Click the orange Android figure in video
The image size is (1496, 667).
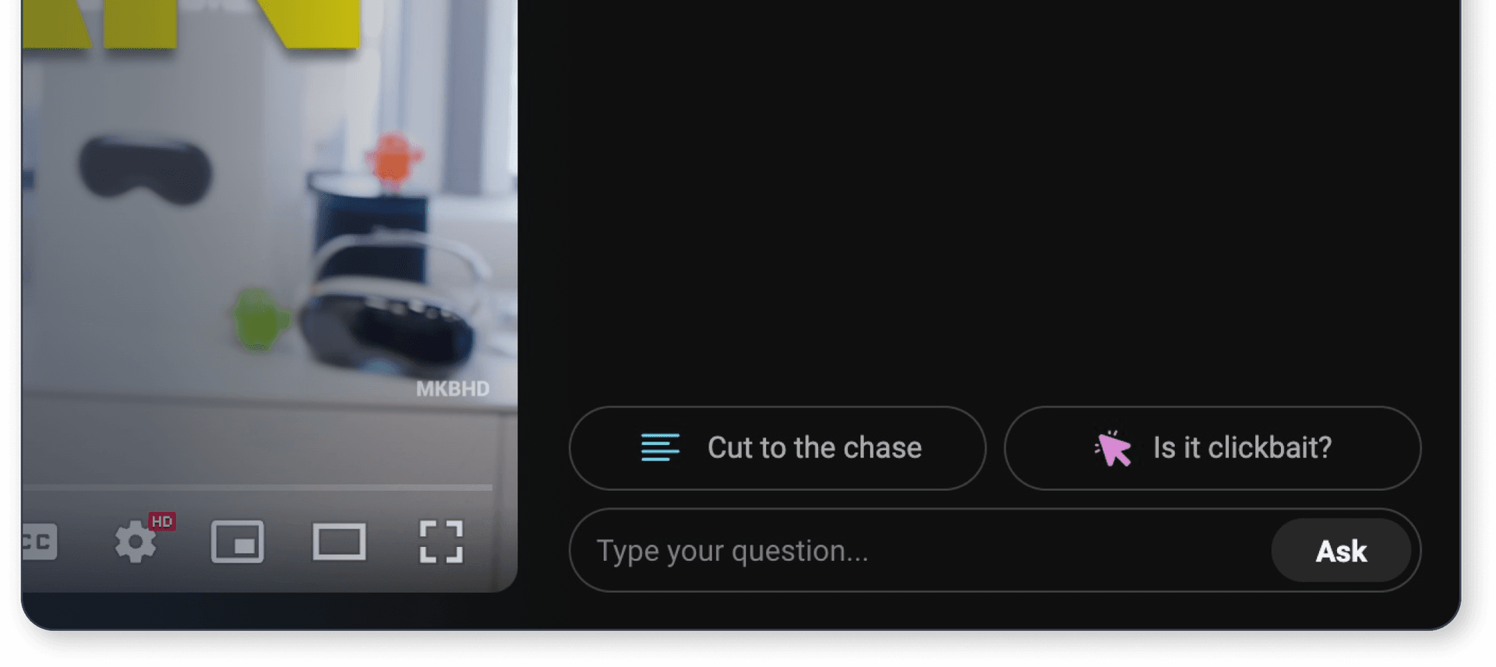(x=393, y=160)
